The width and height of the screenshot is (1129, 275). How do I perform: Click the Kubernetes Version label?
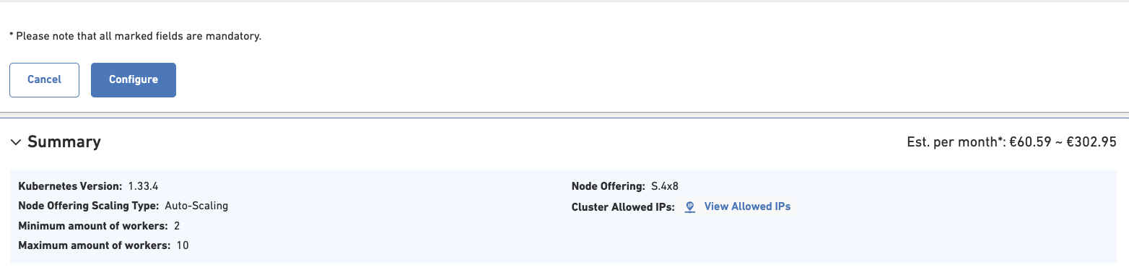[70, 186]
